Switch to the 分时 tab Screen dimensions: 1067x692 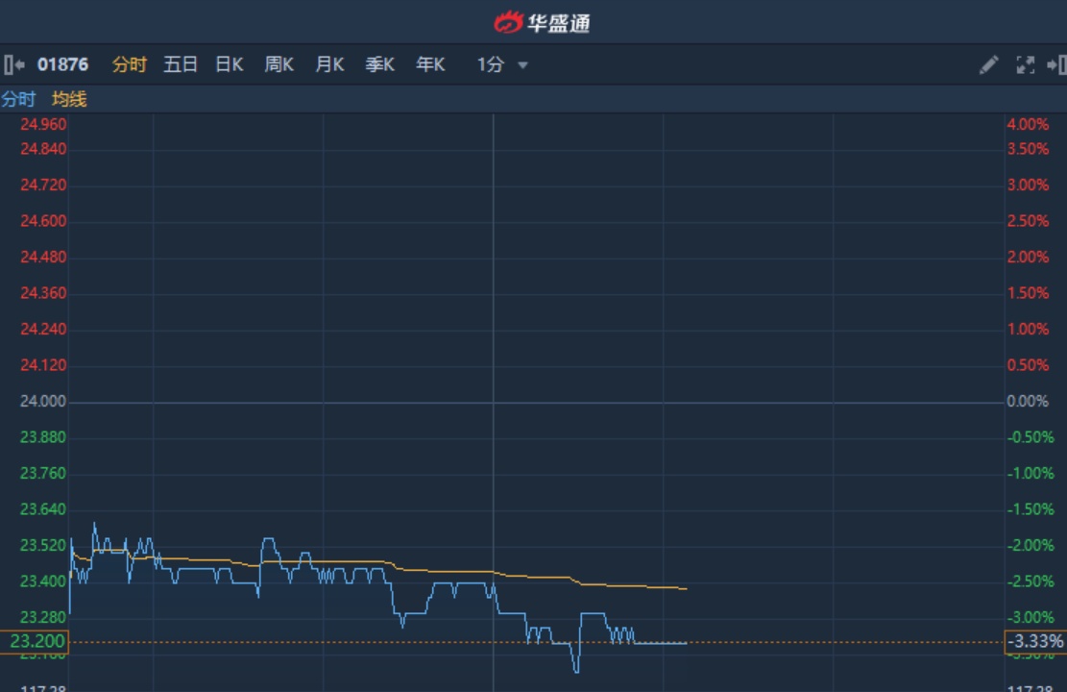coord(130,64)
